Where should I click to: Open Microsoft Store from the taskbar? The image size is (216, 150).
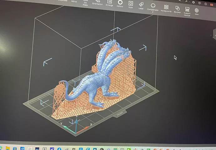[15, 149]
